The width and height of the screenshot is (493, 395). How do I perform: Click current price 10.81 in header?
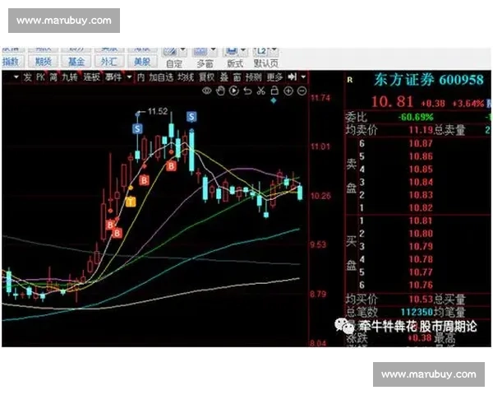click(393, 101)
